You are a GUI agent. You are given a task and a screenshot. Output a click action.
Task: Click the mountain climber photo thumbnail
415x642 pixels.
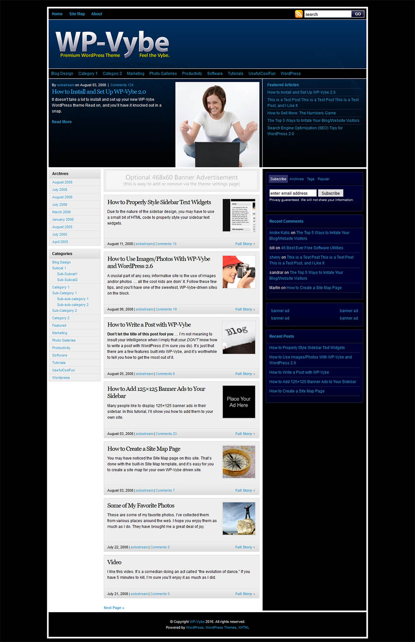pyautogui.click(x=239, y=518)
